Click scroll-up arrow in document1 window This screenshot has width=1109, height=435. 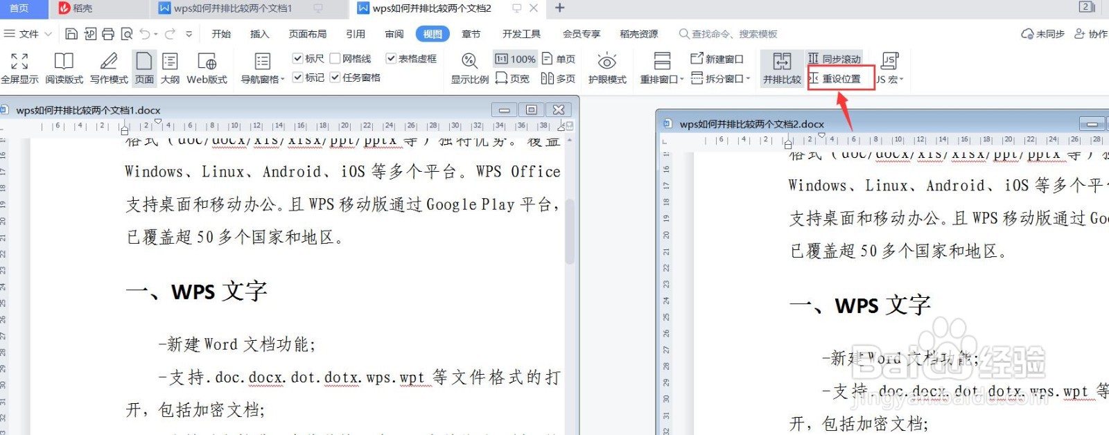pyautogui.click(x=570, y=140)
